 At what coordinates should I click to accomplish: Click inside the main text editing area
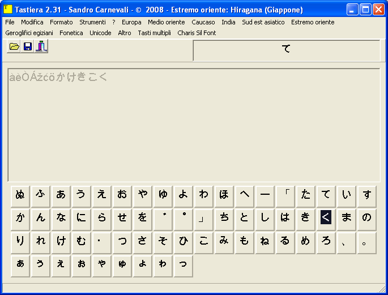(194, 125)
